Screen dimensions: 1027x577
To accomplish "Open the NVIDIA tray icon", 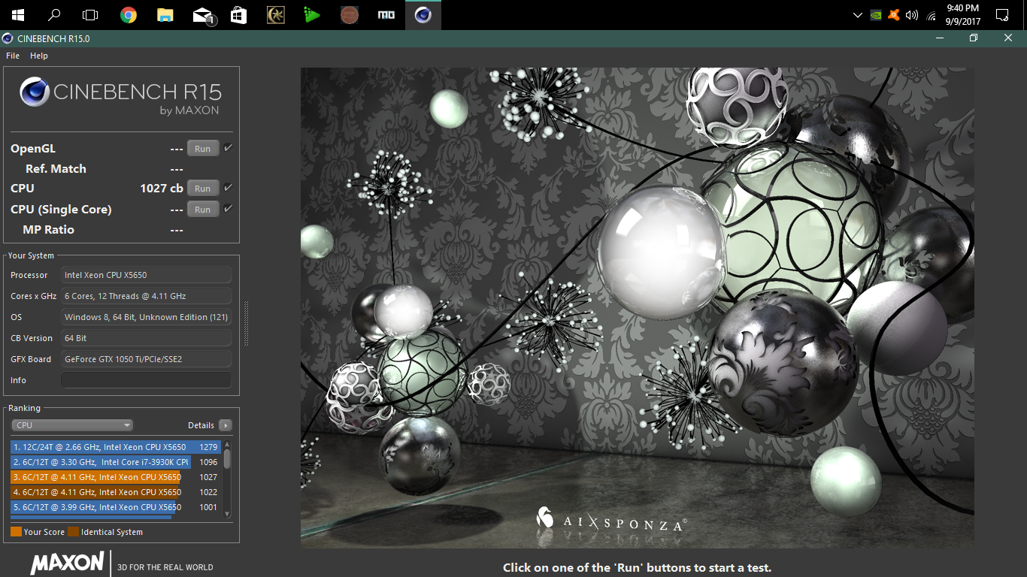I will click(875, 15).
